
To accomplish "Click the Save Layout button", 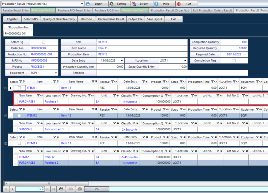I will coord(154,19).
